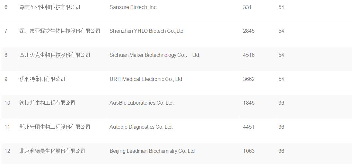Click Autobio Diagnostics Co. Ltd. entry
The width and height of the screenshot is (352, 164).
[141, 127]
